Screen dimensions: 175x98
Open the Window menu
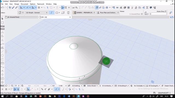click(x=49, y=4)
